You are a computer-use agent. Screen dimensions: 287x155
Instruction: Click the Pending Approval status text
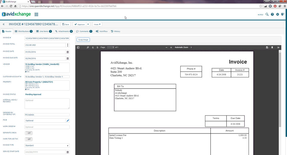coord(33,94)
